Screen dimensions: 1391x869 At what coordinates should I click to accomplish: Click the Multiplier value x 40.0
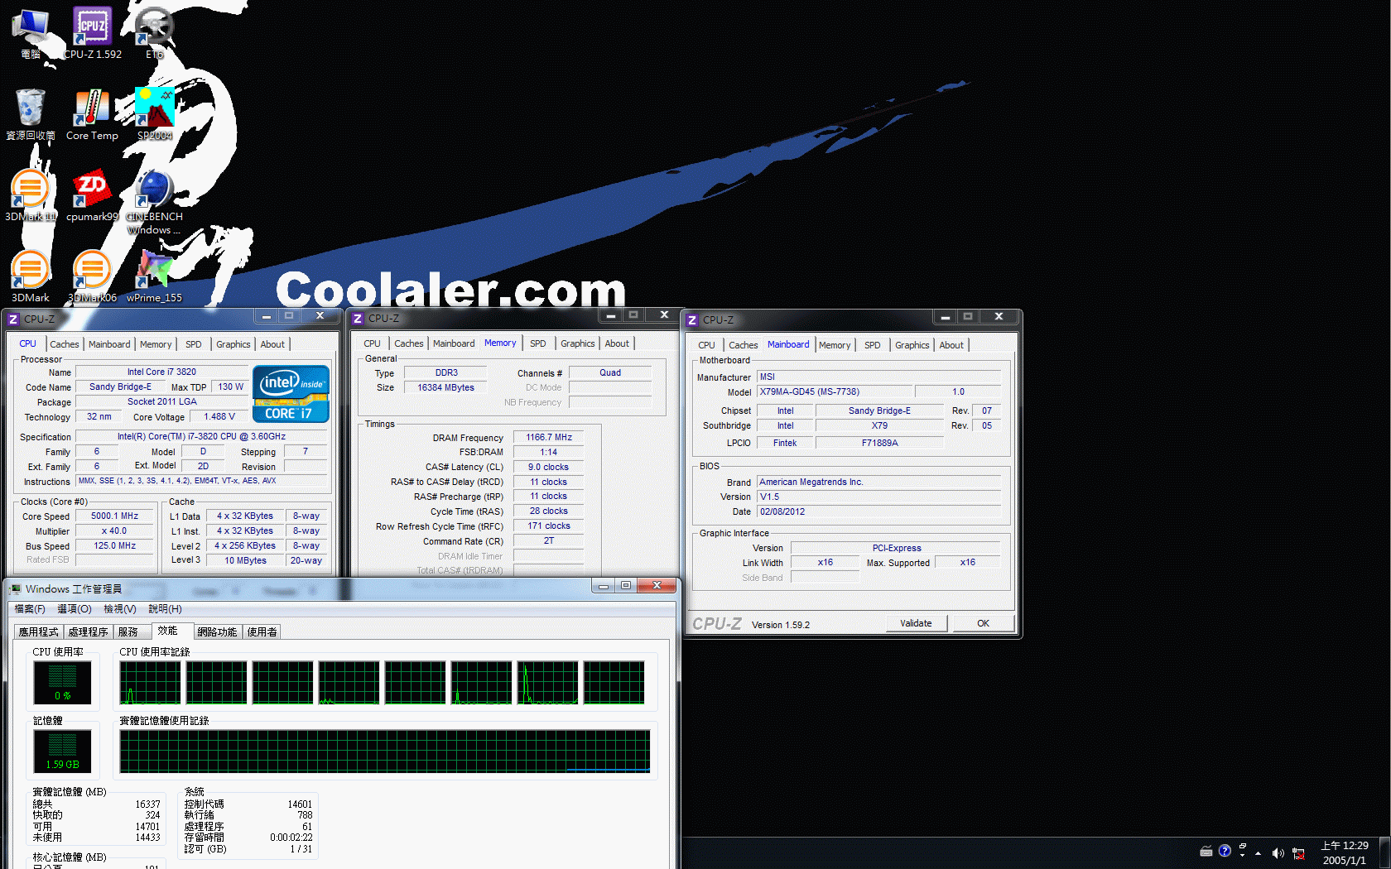tap(115, 531)
